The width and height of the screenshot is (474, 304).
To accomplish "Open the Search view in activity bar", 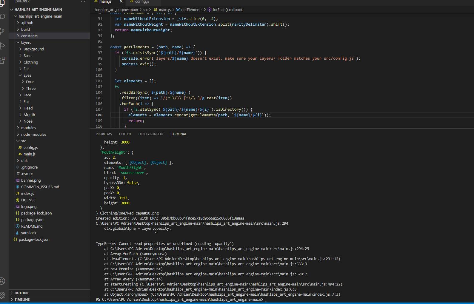I will point(2,16).
